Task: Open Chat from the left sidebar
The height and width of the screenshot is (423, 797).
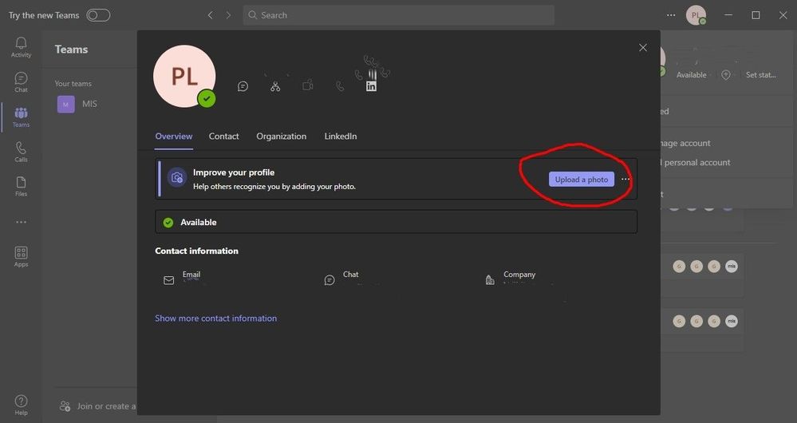Action: point(21,82)
